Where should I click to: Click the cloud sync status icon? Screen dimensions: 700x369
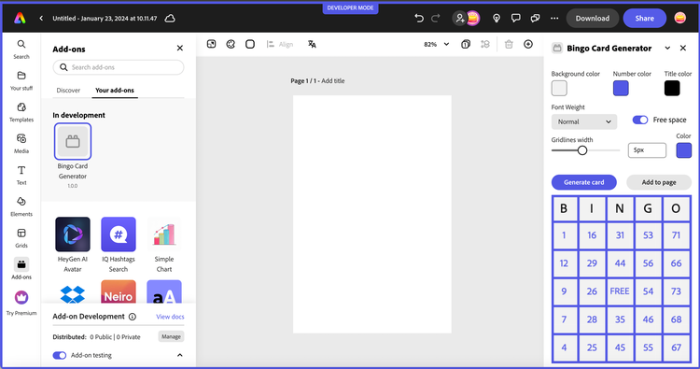click(x=170, y=19)
